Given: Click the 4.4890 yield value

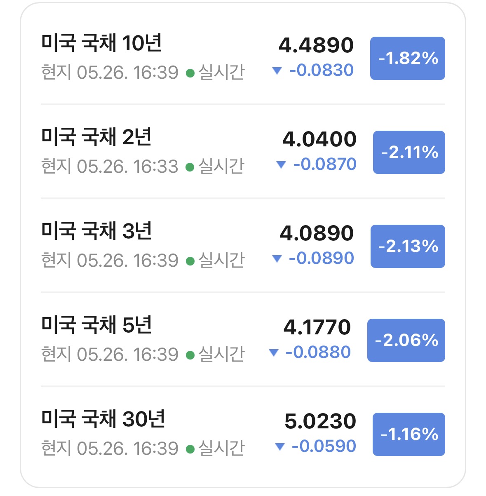Looking at the screenshot, I should pos(316,45).
